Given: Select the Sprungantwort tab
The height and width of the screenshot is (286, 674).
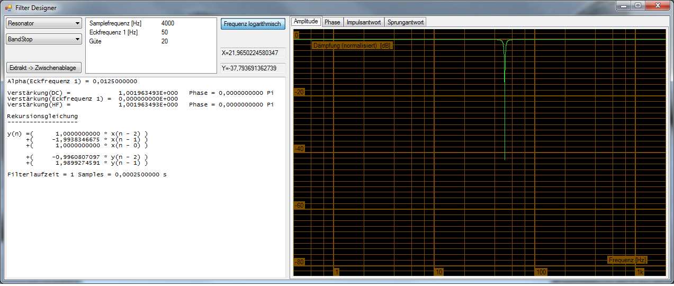Looking at the screenshot, I should click(x=405, y=22).
